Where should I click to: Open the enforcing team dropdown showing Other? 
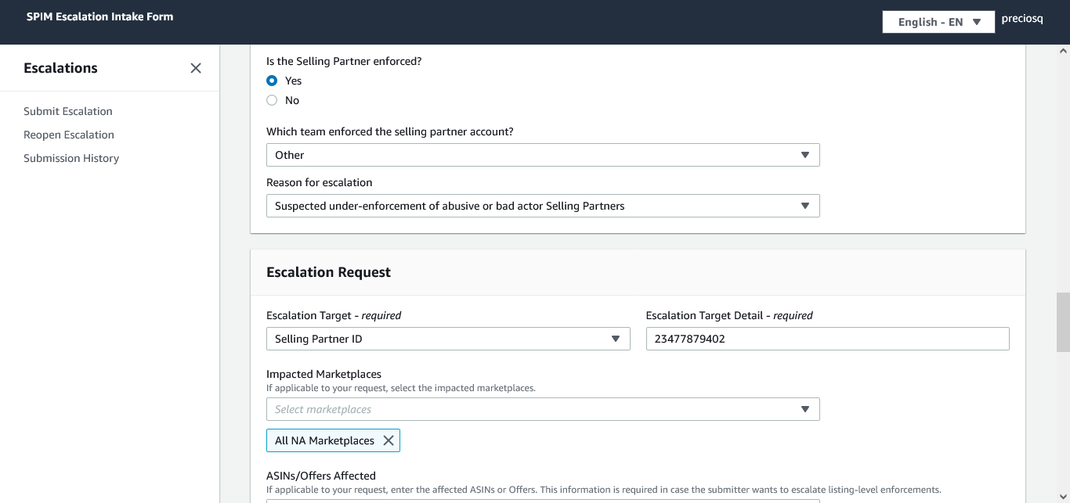pos(542,155)
